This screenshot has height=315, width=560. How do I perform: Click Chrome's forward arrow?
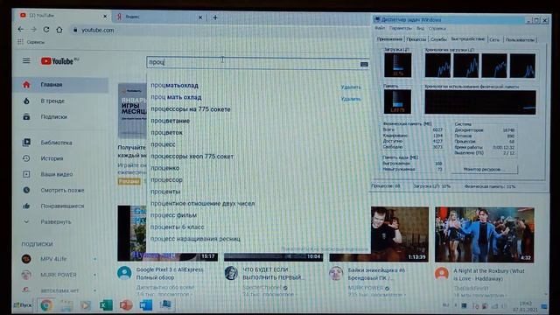pyautogui.click(x=33, y=30)
